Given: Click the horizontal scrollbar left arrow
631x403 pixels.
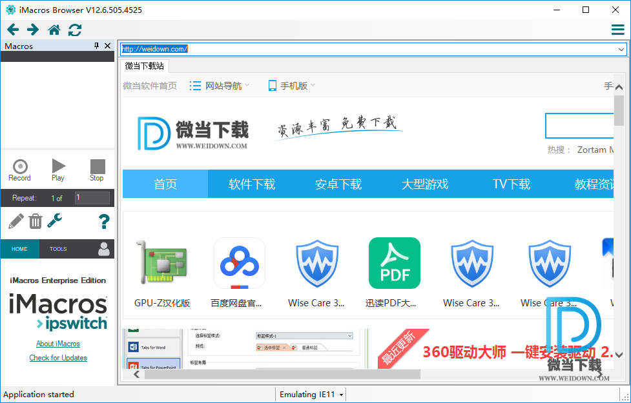Looking at the screenshot, I should 137,375.
